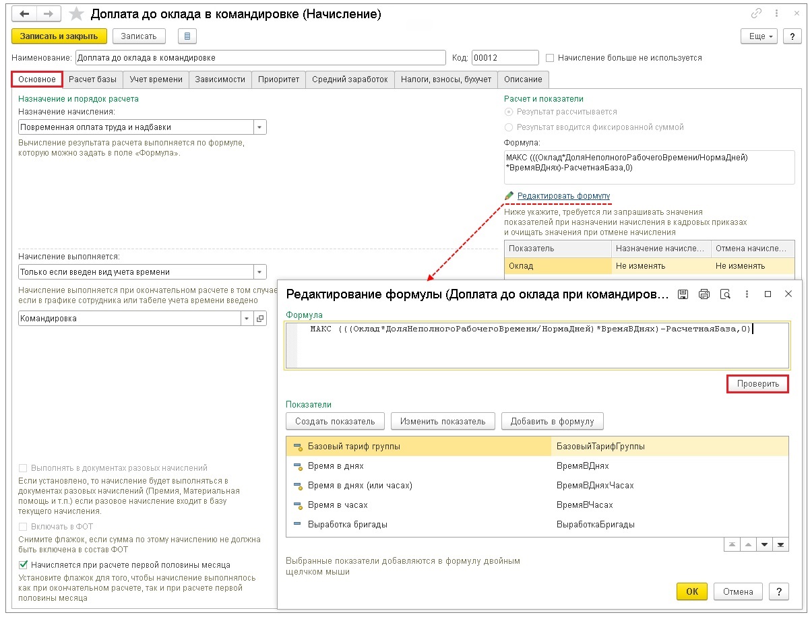The width and height of the screenshot is (810, 617).
Task: Show the Средний заработок tab
Action: pyautogui.click(x=350, y=79)
